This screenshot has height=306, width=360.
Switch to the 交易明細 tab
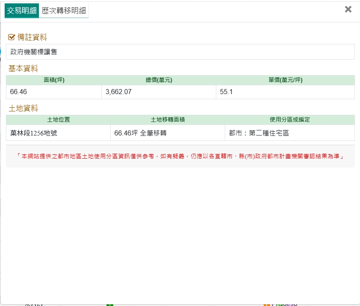[22, 11]
